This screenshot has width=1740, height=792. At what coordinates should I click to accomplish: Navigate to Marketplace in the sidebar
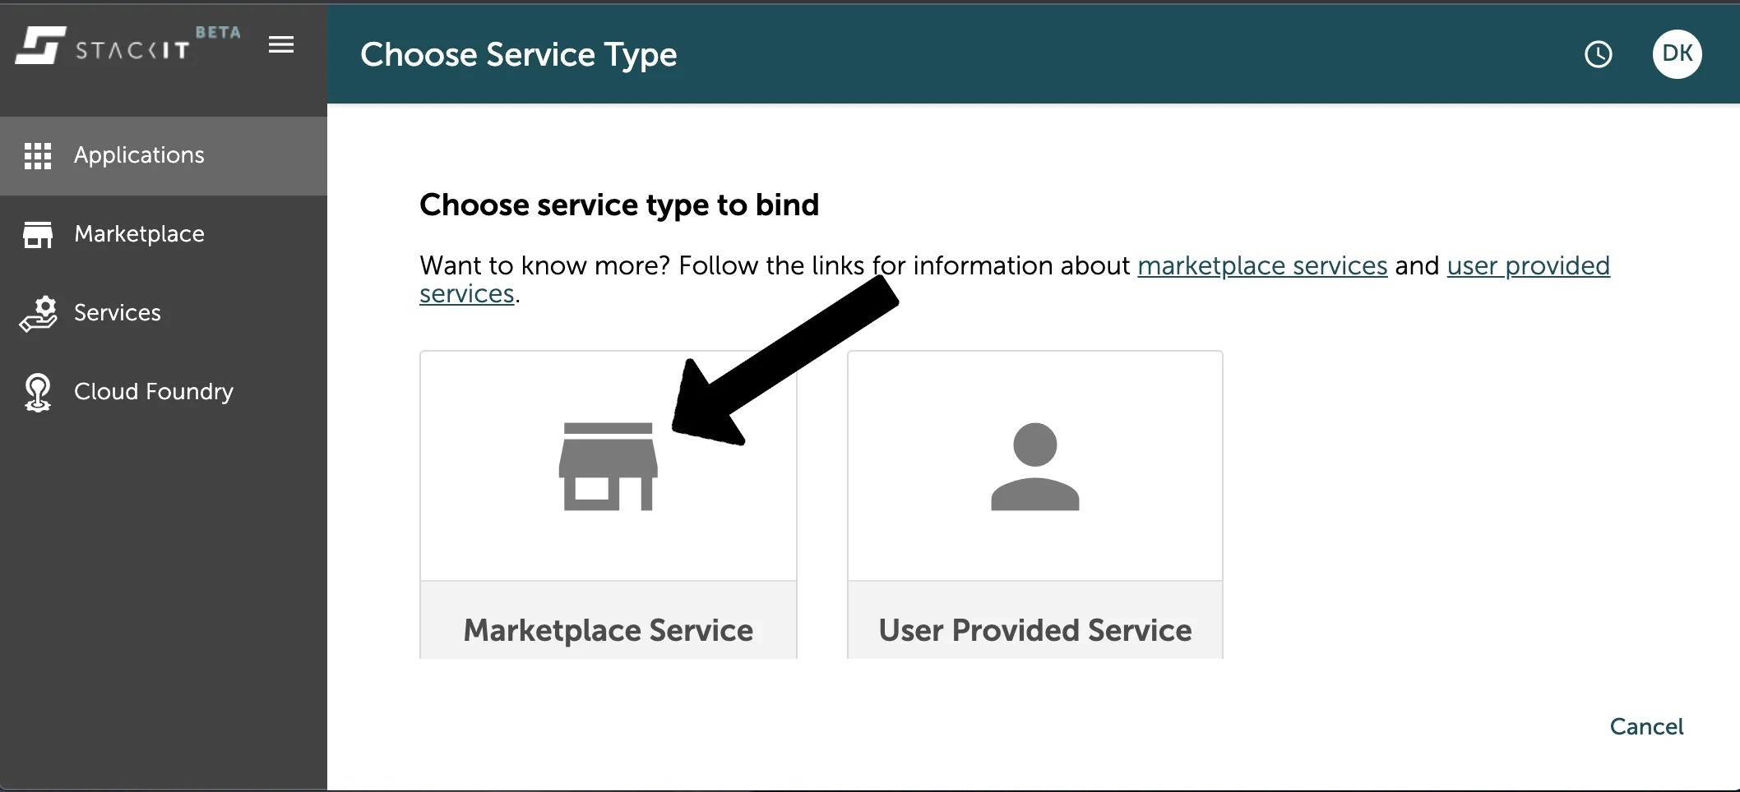tap(138, 233)
